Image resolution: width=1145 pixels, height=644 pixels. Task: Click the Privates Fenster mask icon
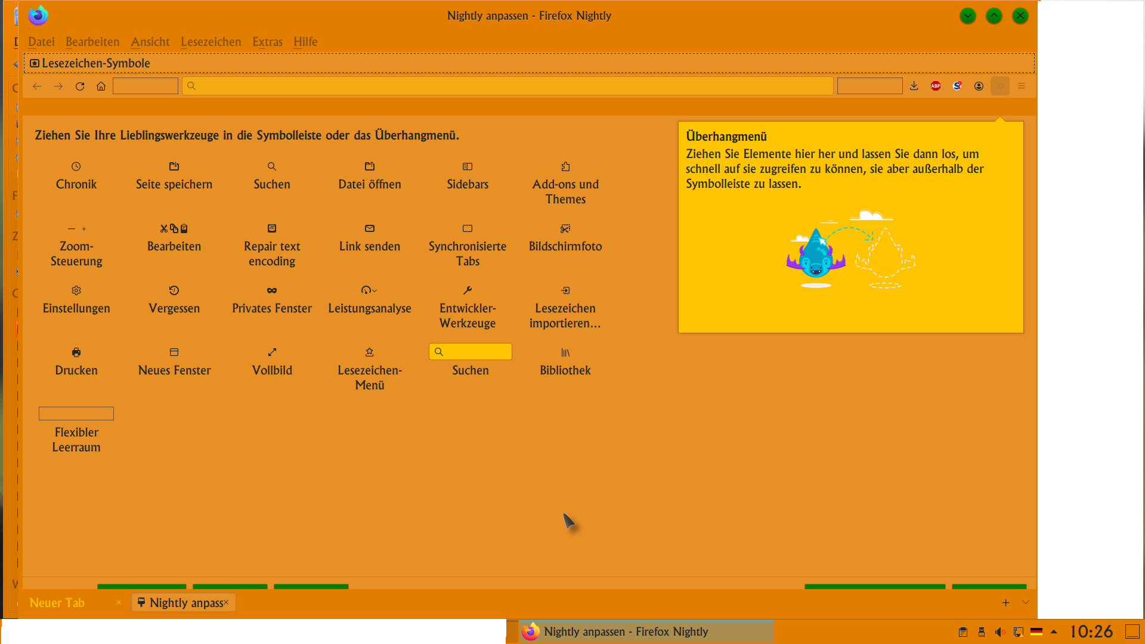pyautogui.click(x=271, y=290)
